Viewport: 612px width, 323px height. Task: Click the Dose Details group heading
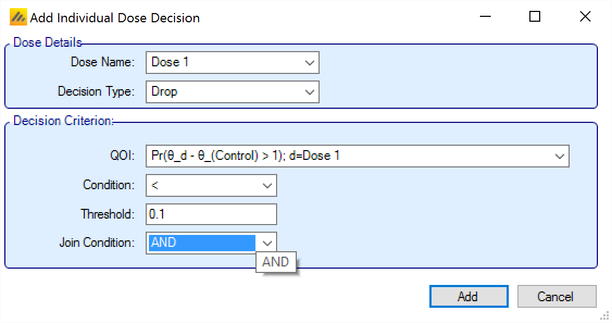point(47,42)
